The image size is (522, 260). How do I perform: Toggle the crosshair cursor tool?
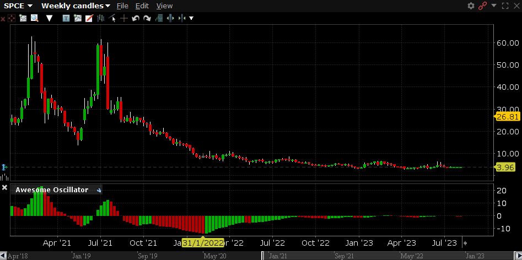(x=124, y=18)
